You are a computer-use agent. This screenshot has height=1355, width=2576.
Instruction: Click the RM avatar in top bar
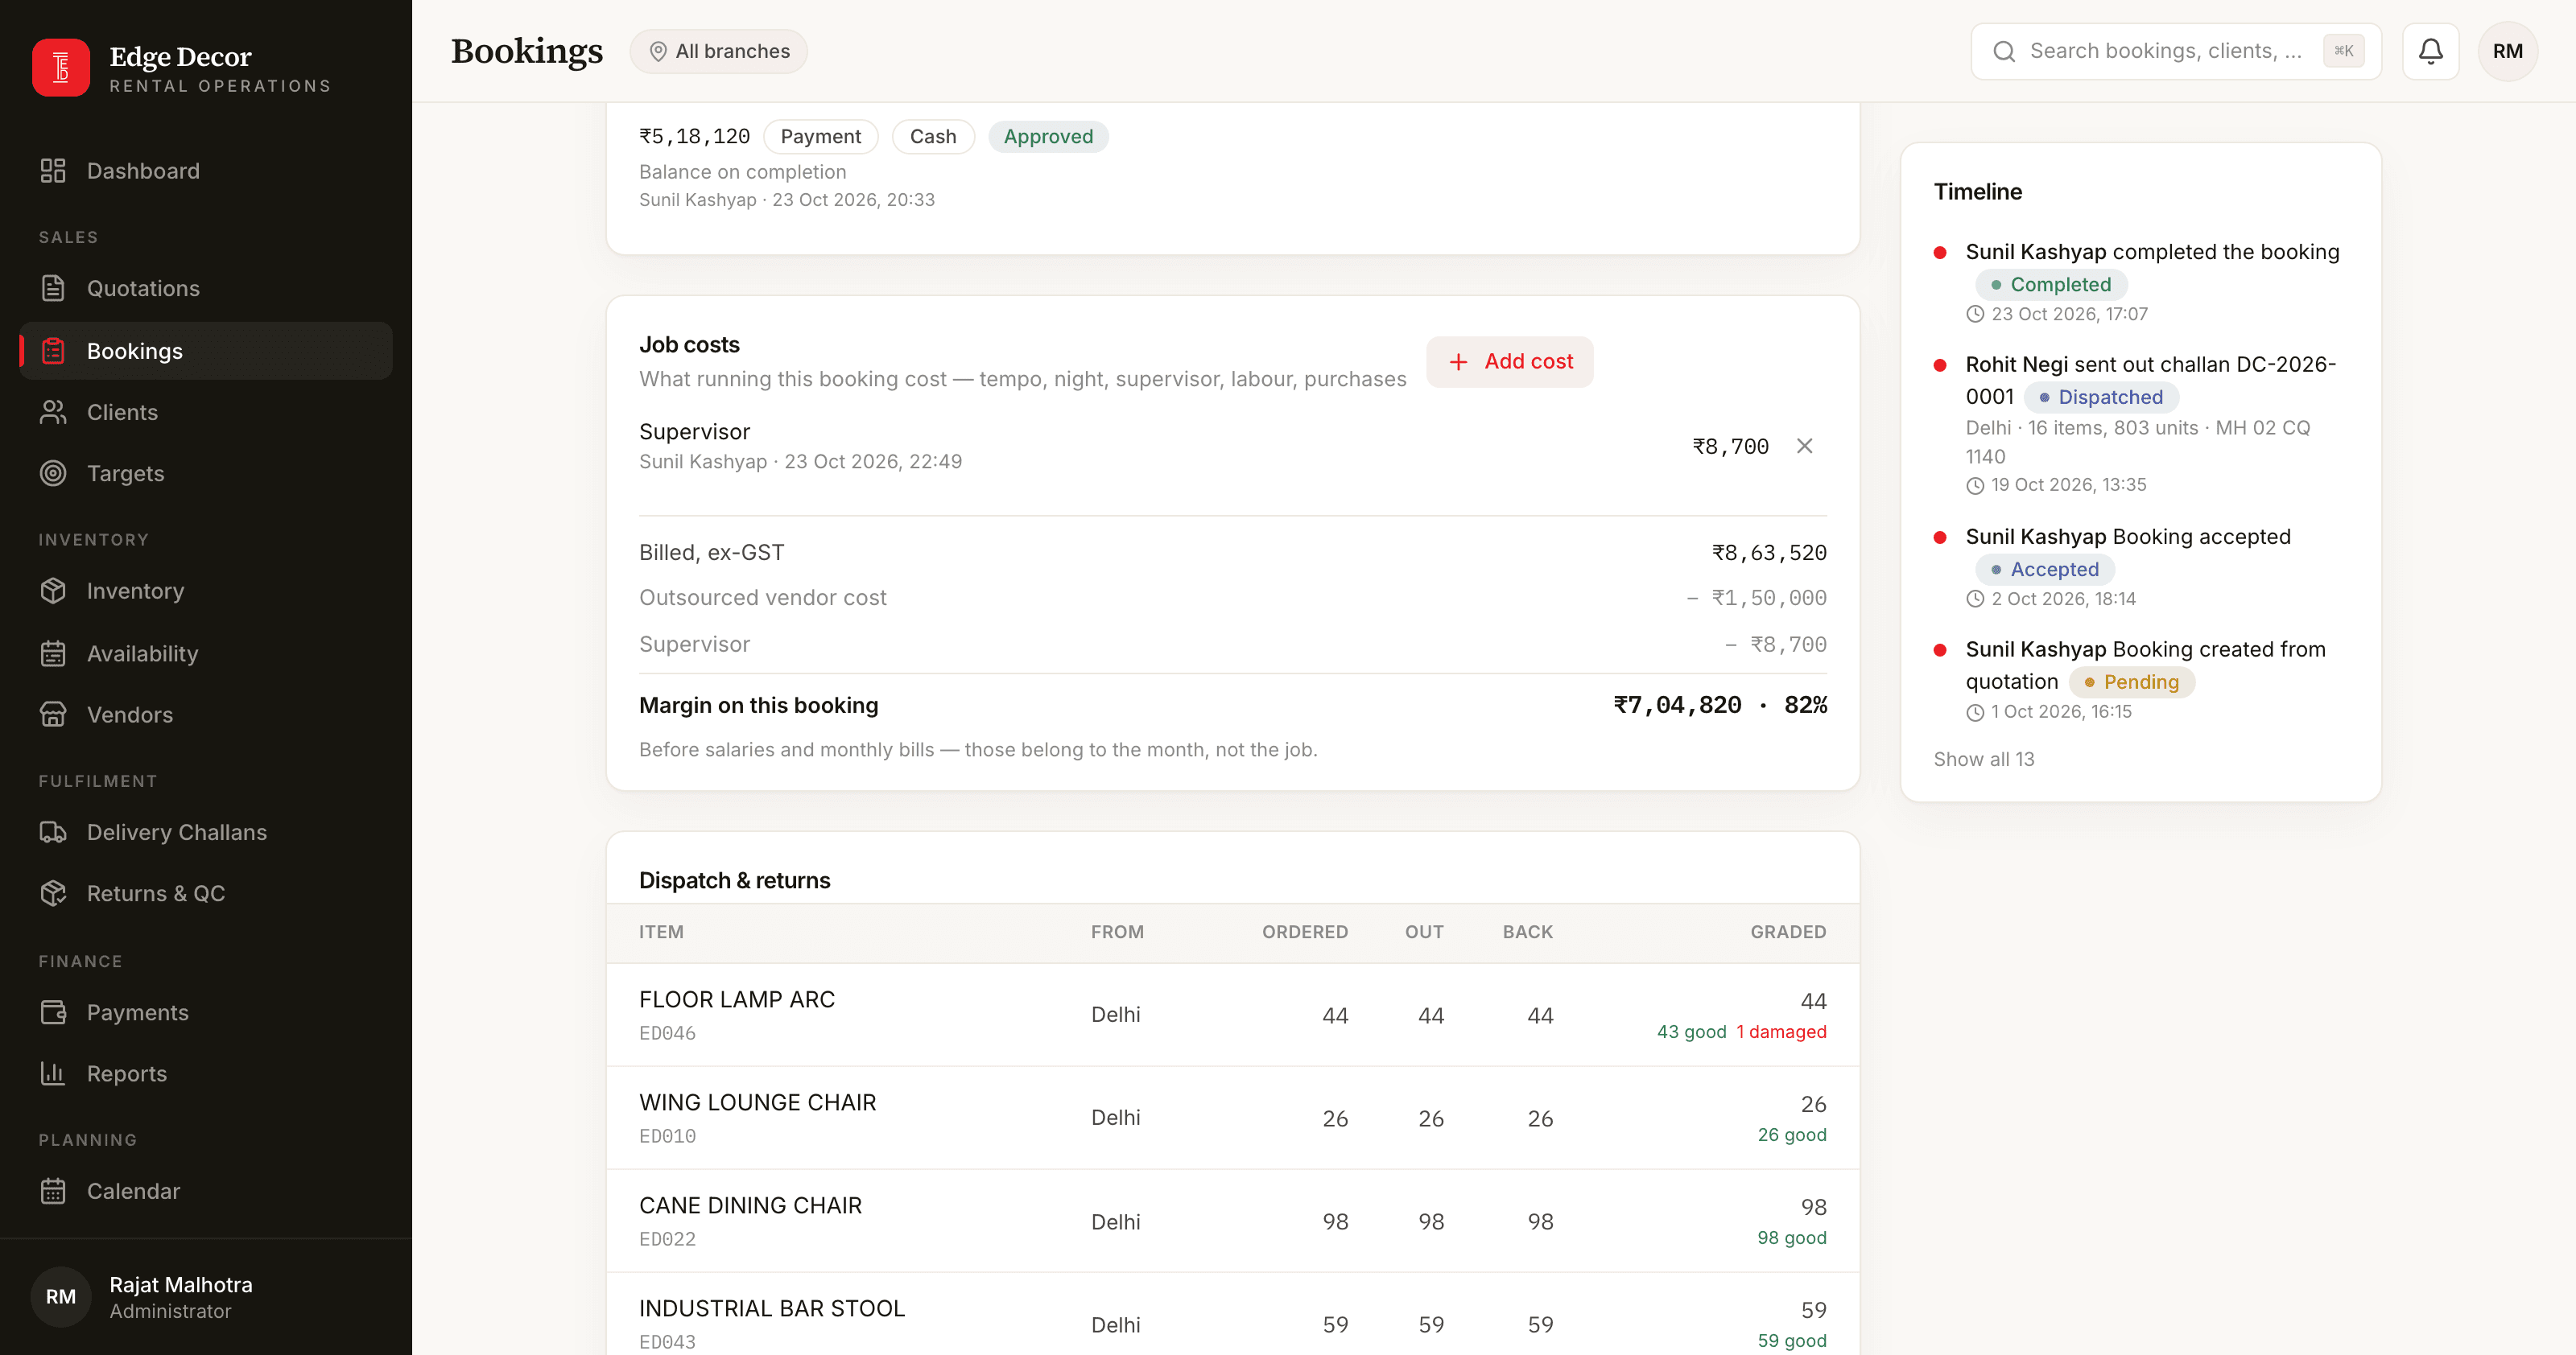pos(2508,51)
